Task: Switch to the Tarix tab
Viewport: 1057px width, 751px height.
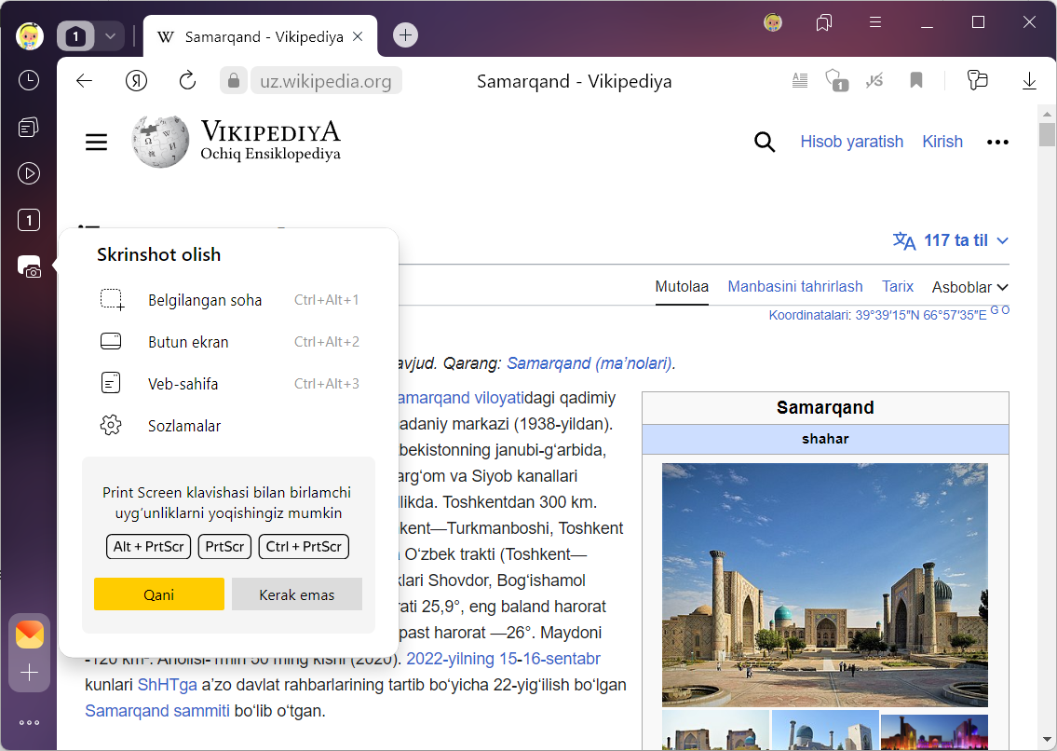Action: coord(898,286)
